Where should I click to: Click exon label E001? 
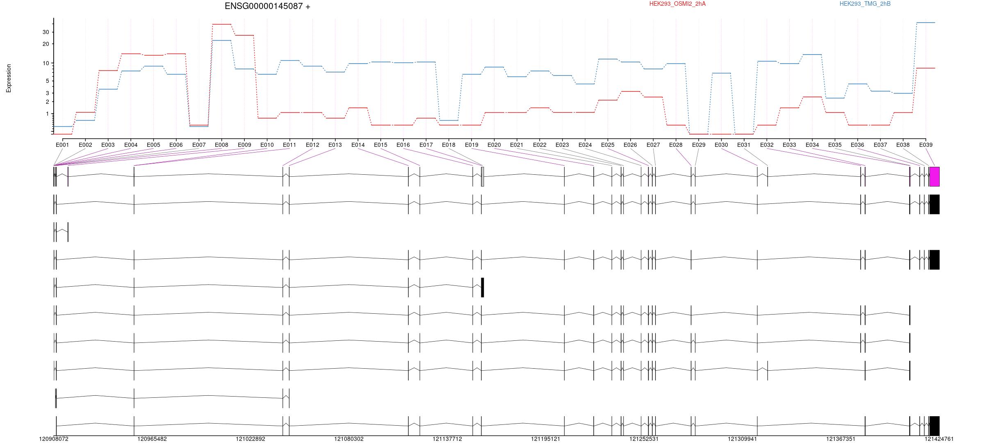tap(62, 145)
